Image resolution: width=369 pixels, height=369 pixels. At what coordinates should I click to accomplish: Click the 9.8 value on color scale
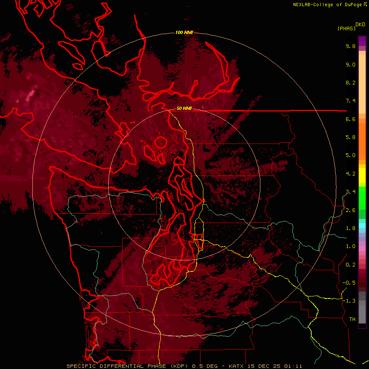click(x=351, y=46)
